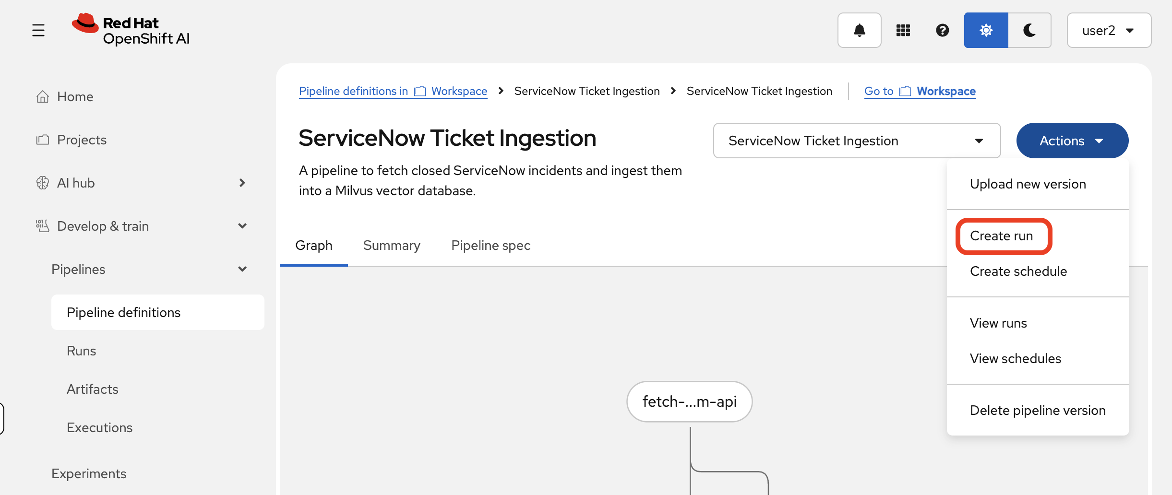Follow the Go to Workspace link

(x=920, y=91)
